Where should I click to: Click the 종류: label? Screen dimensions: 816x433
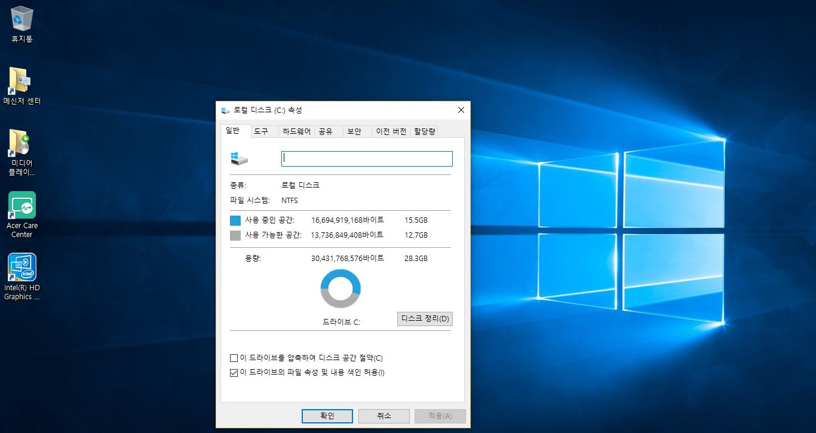coord(238,185)
